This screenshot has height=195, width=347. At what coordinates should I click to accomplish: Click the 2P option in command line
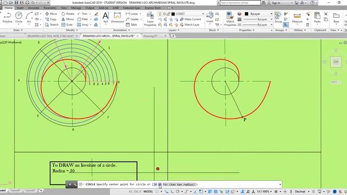coord(160,184)
